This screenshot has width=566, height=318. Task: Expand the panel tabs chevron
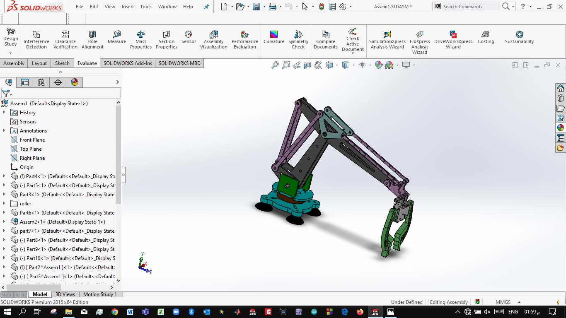117,82
